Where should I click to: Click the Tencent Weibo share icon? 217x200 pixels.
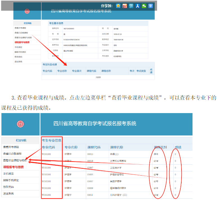131,6
